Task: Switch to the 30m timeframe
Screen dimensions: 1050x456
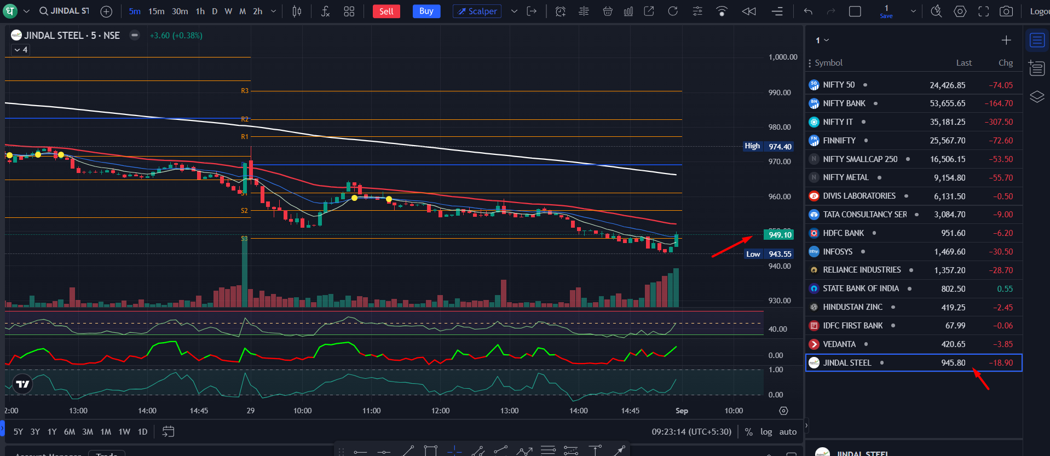Action: [x=180, y=11]
